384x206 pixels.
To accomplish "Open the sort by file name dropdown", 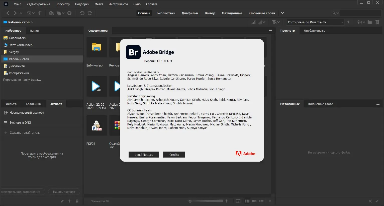I will [315, 22].
